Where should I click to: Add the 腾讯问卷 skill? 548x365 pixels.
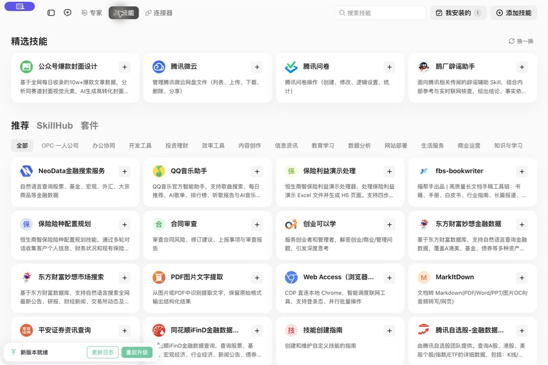click(389, 67)
